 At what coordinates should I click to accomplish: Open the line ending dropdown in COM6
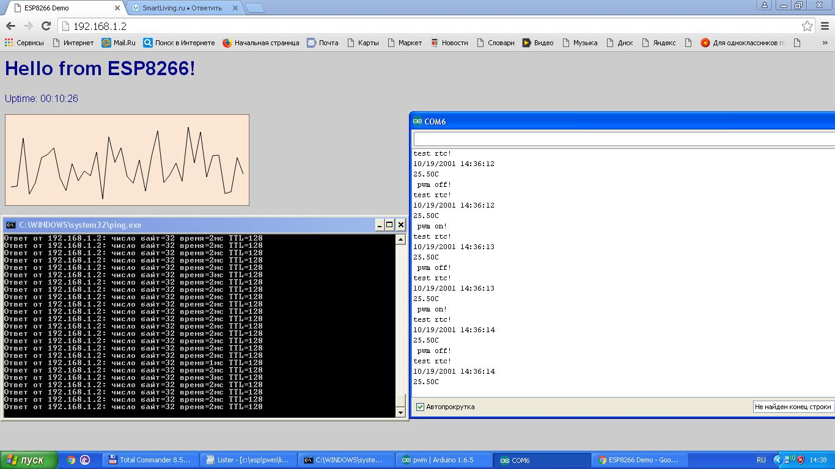click(x=793, y=407)
